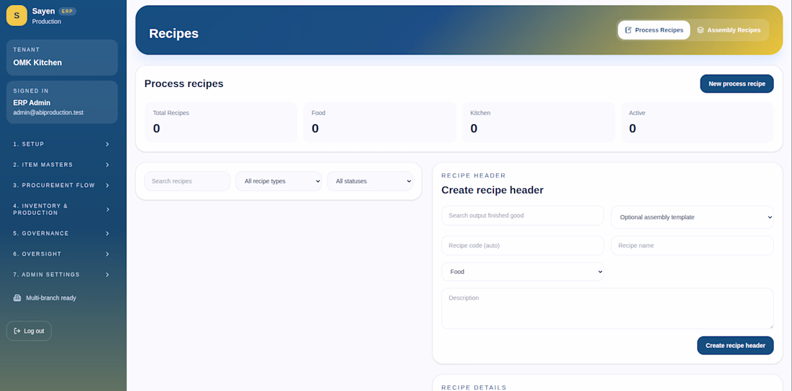Click the RECIPE DETAILS section label
792x391 pixels.
pos(474,387)
